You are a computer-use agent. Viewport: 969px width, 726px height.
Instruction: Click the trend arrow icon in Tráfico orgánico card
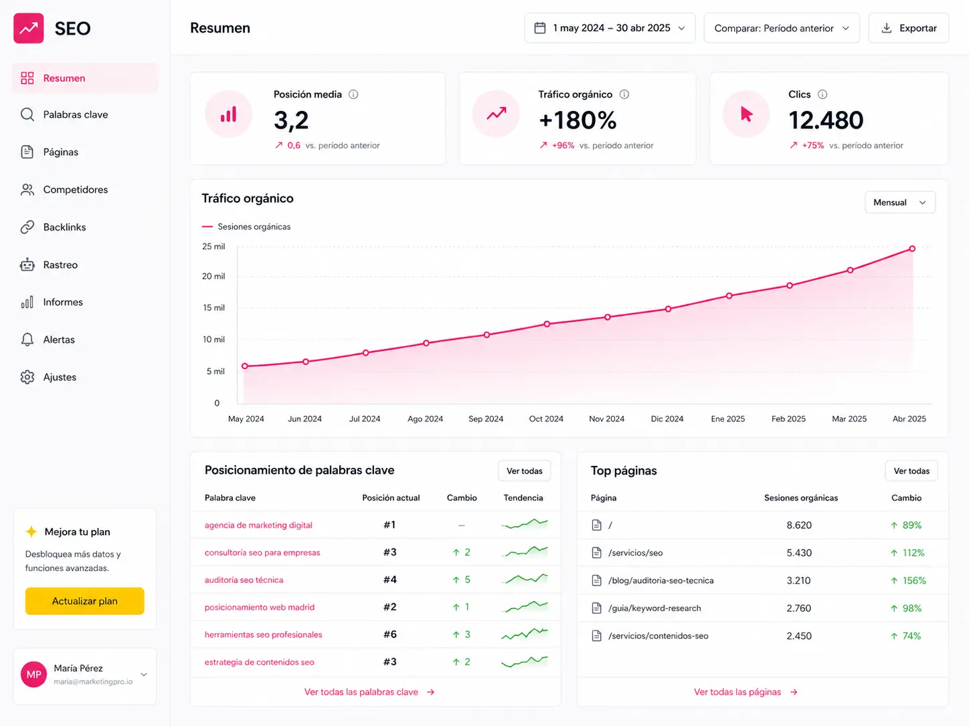(496, 114)
